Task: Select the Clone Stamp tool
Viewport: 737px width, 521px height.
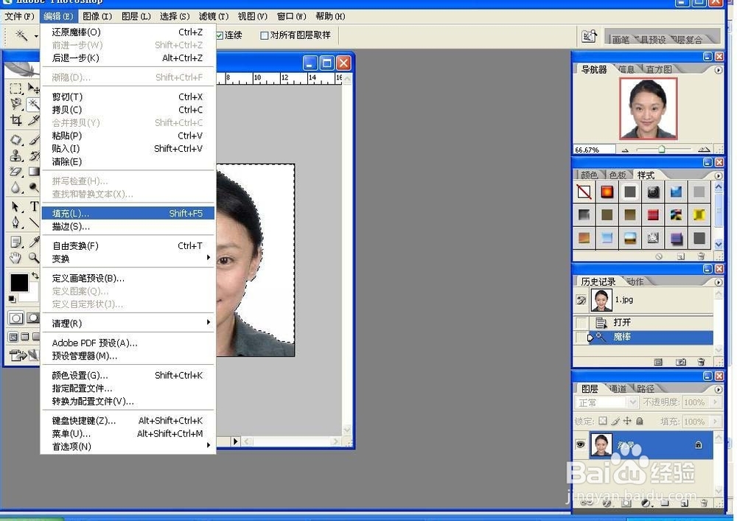Action: [16, 155]
